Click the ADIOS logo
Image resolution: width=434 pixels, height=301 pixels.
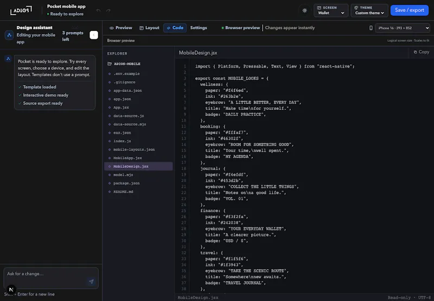pos(21,10)
